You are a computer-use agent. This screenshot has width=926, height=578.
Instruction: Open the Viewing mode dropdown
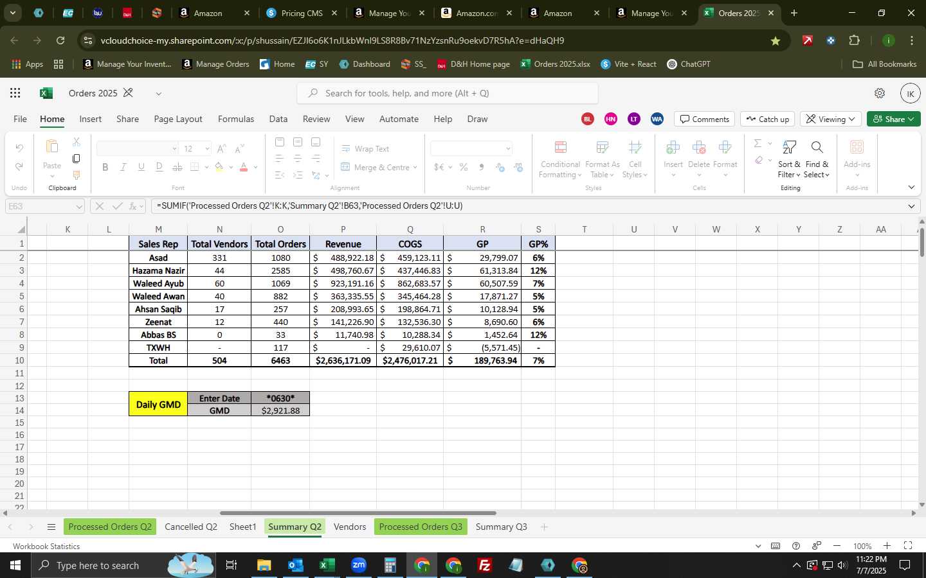tap(831, 119)
